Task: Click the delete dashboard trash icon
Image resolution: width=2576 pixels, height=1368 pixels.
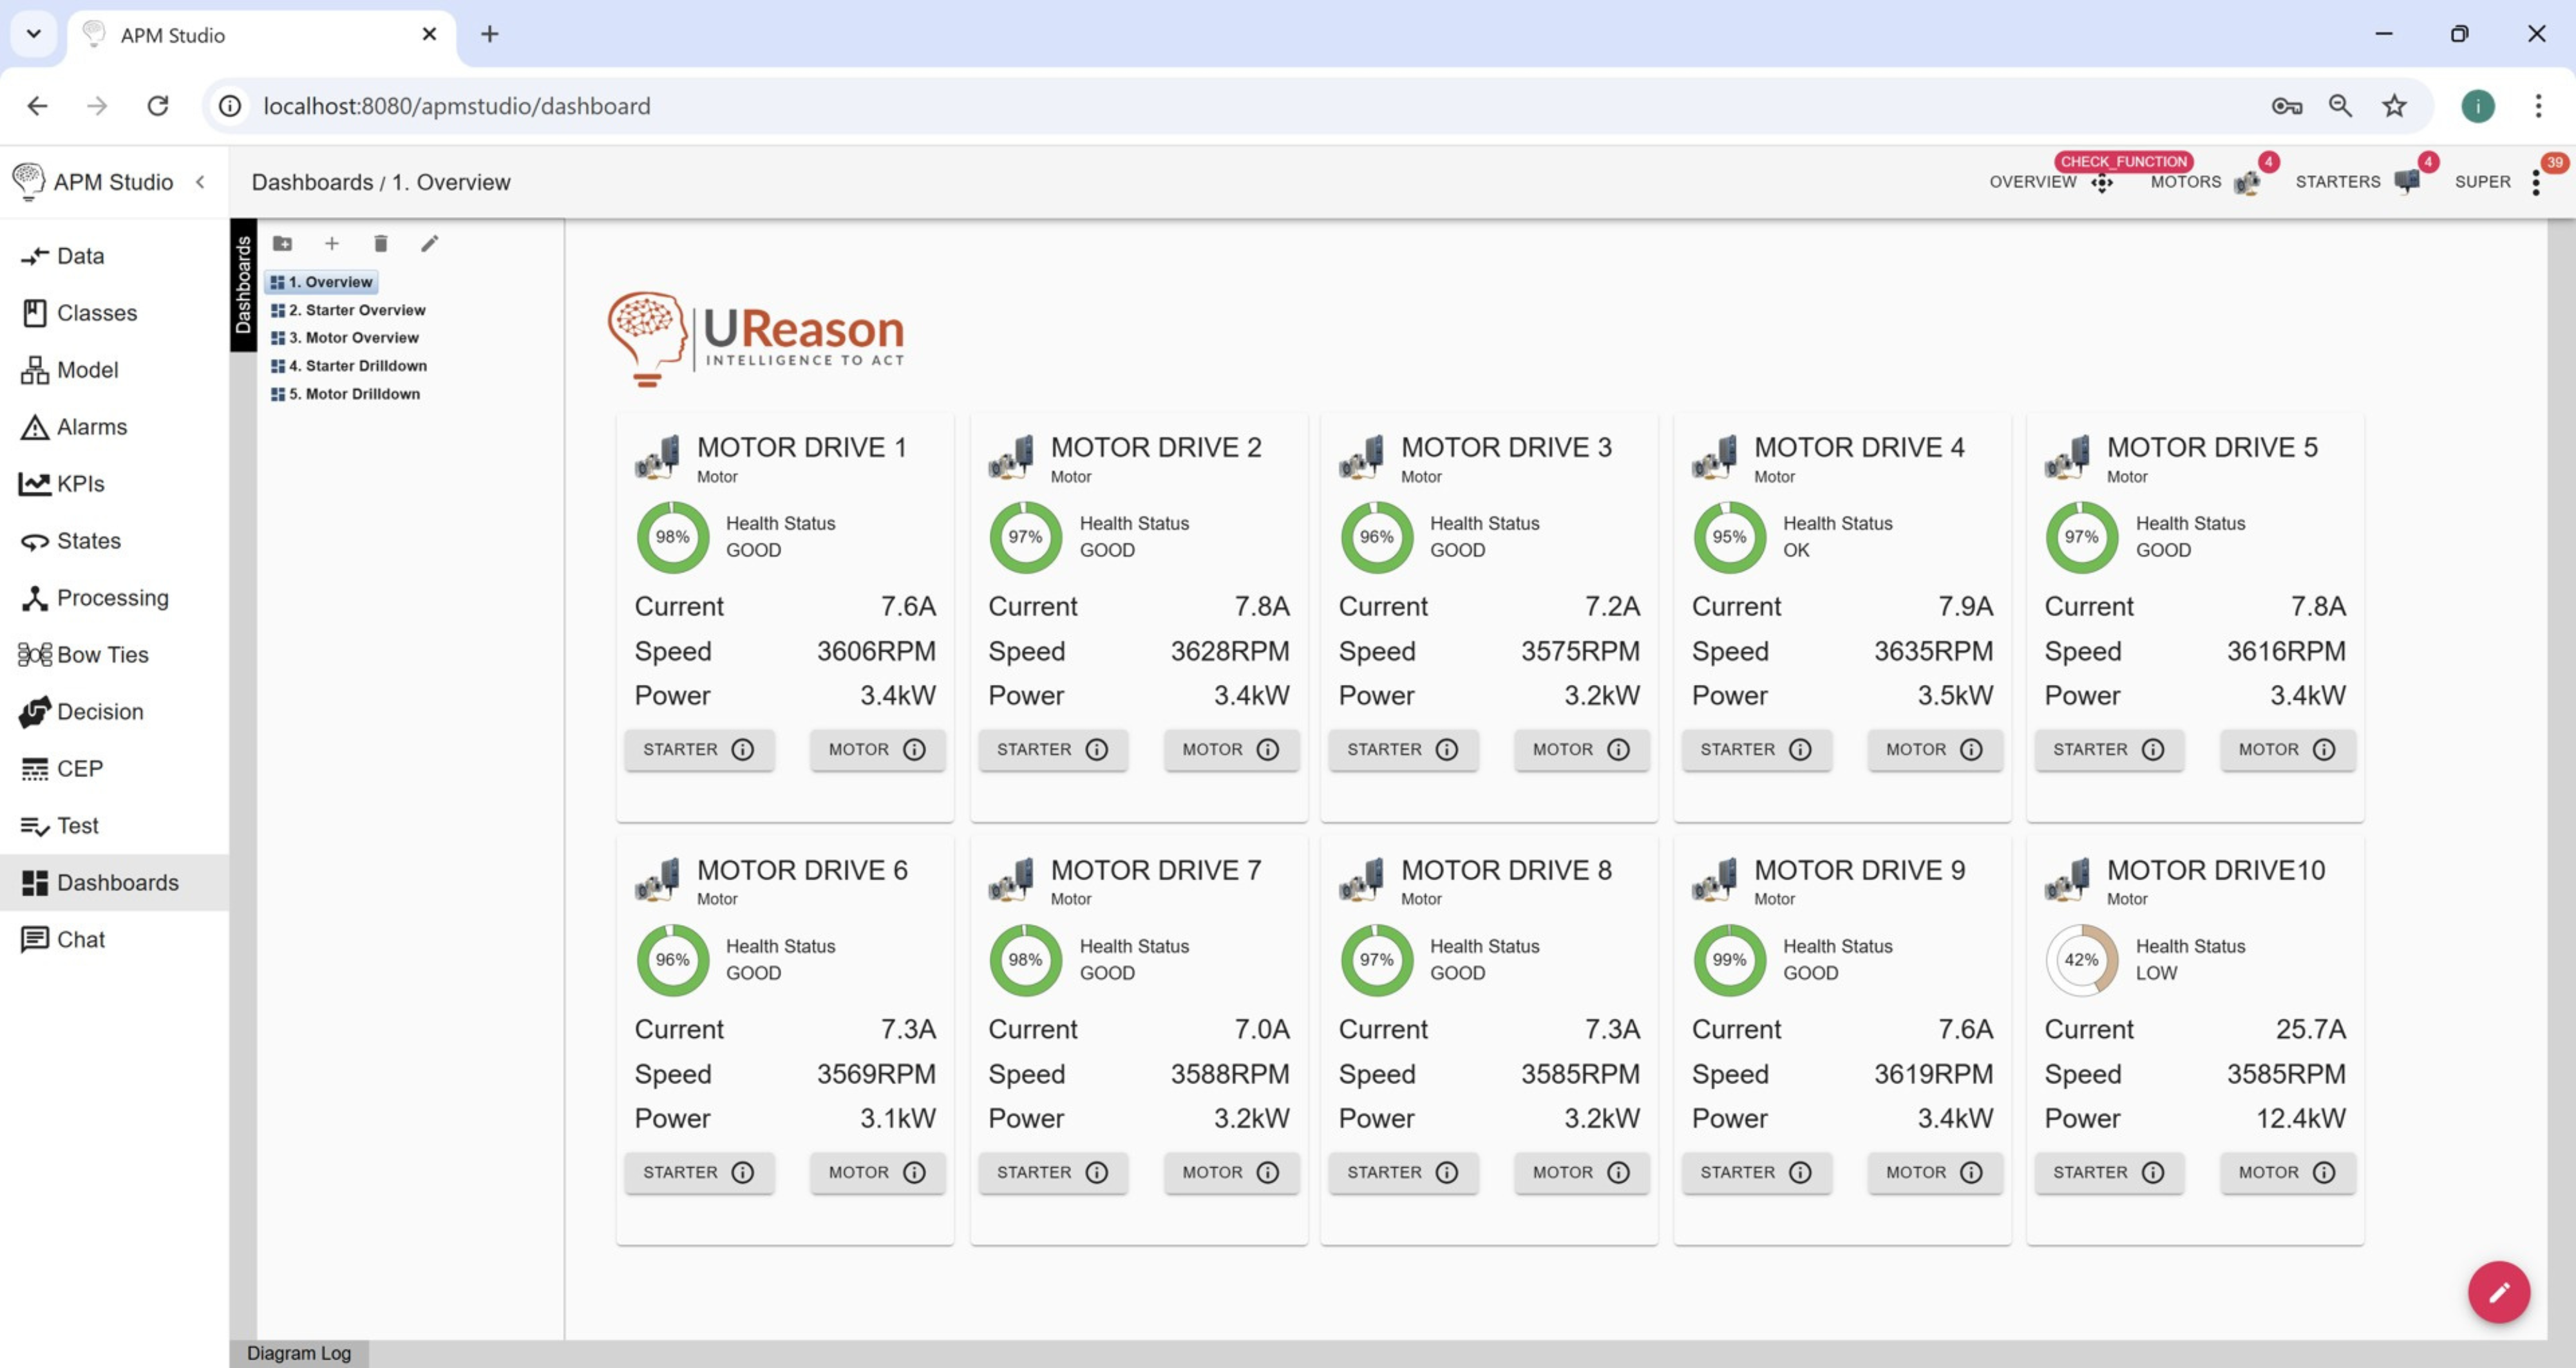Action: (x=380, y=243)
